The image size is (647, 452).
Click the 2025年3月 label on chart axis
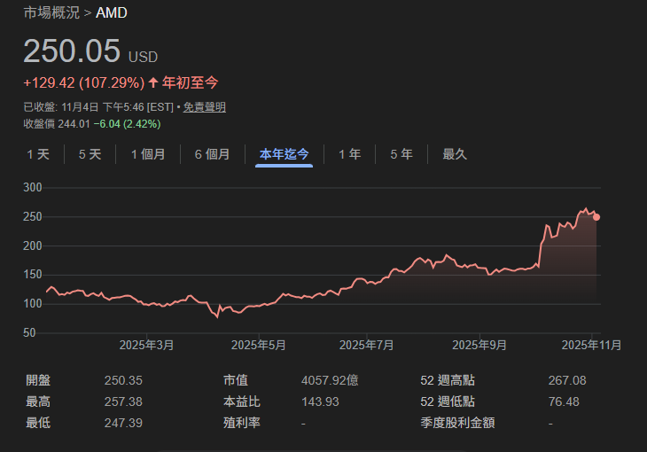147,344
